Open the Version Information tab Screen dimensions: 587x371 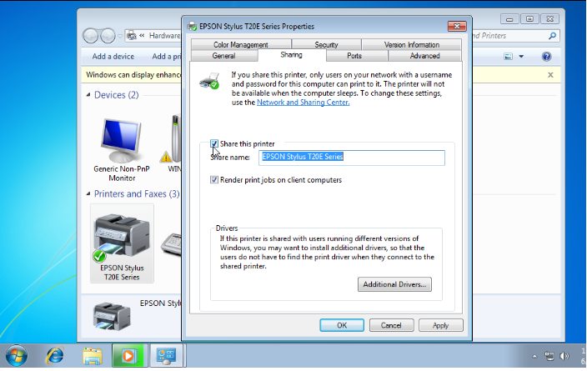(411, 44)
